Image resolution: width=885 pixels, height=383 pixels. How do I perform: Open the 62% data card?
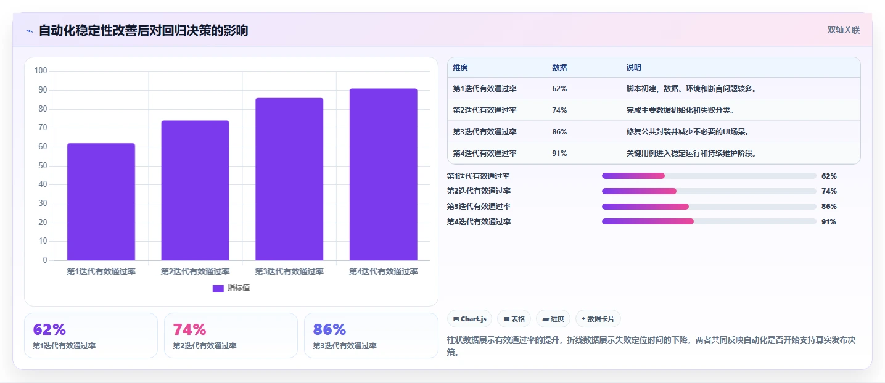(x=91, y=336)
